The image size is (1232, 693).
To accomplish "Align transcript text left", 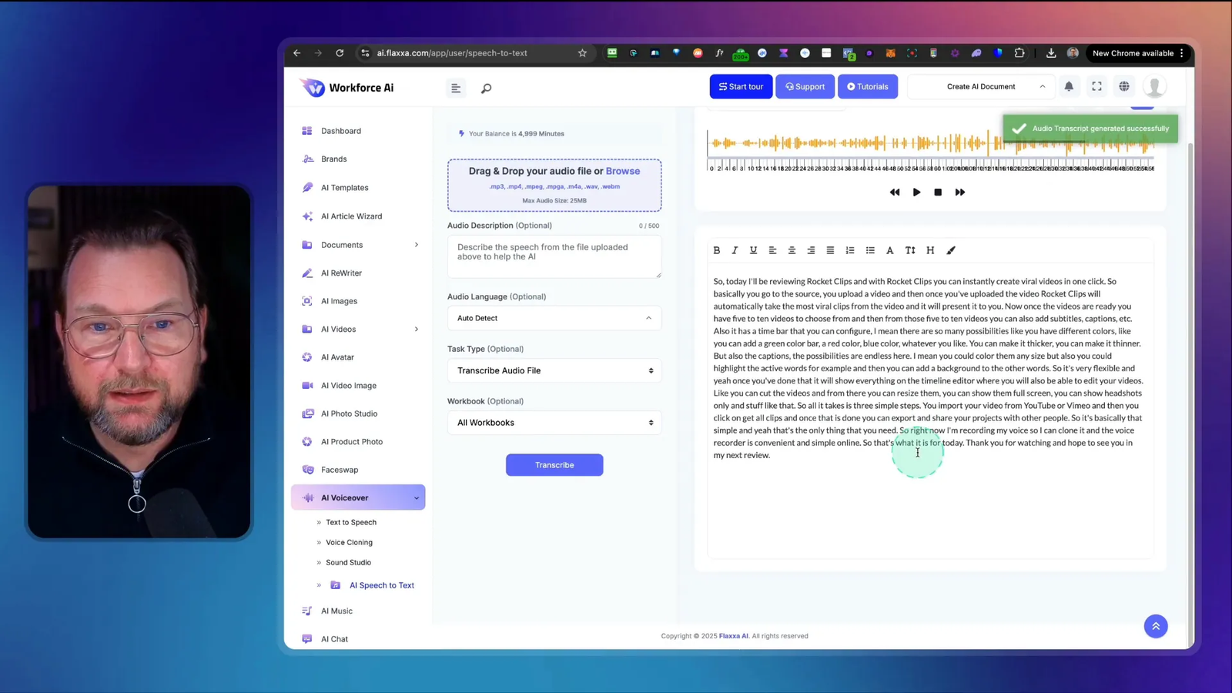I will click(772, 250).
